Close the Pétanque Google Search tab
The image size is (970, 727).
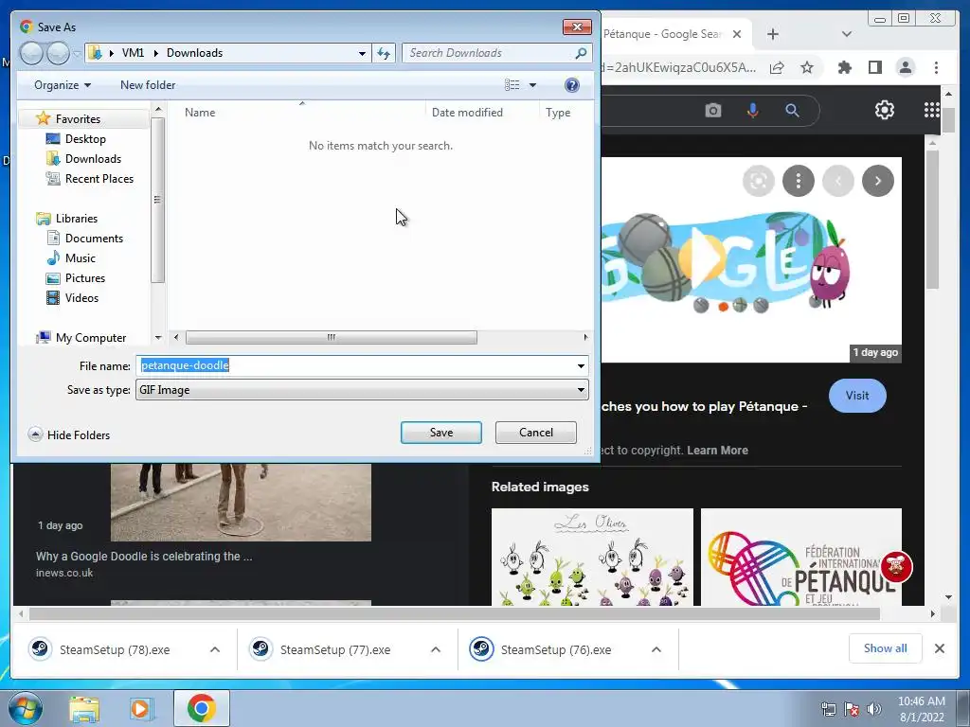tap(737, 34)
